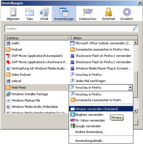Click the Microsoft Office Outlook verwenden action
Image resolution: width=143 pixels, height=145 pixels.
tap(103, 43)
